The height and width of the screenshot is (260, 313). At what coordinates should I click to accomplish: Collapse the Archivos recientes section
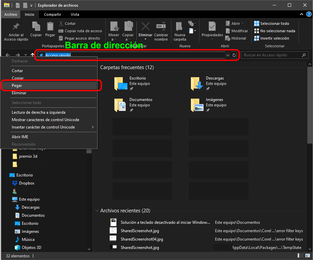(x=97, y=211)
